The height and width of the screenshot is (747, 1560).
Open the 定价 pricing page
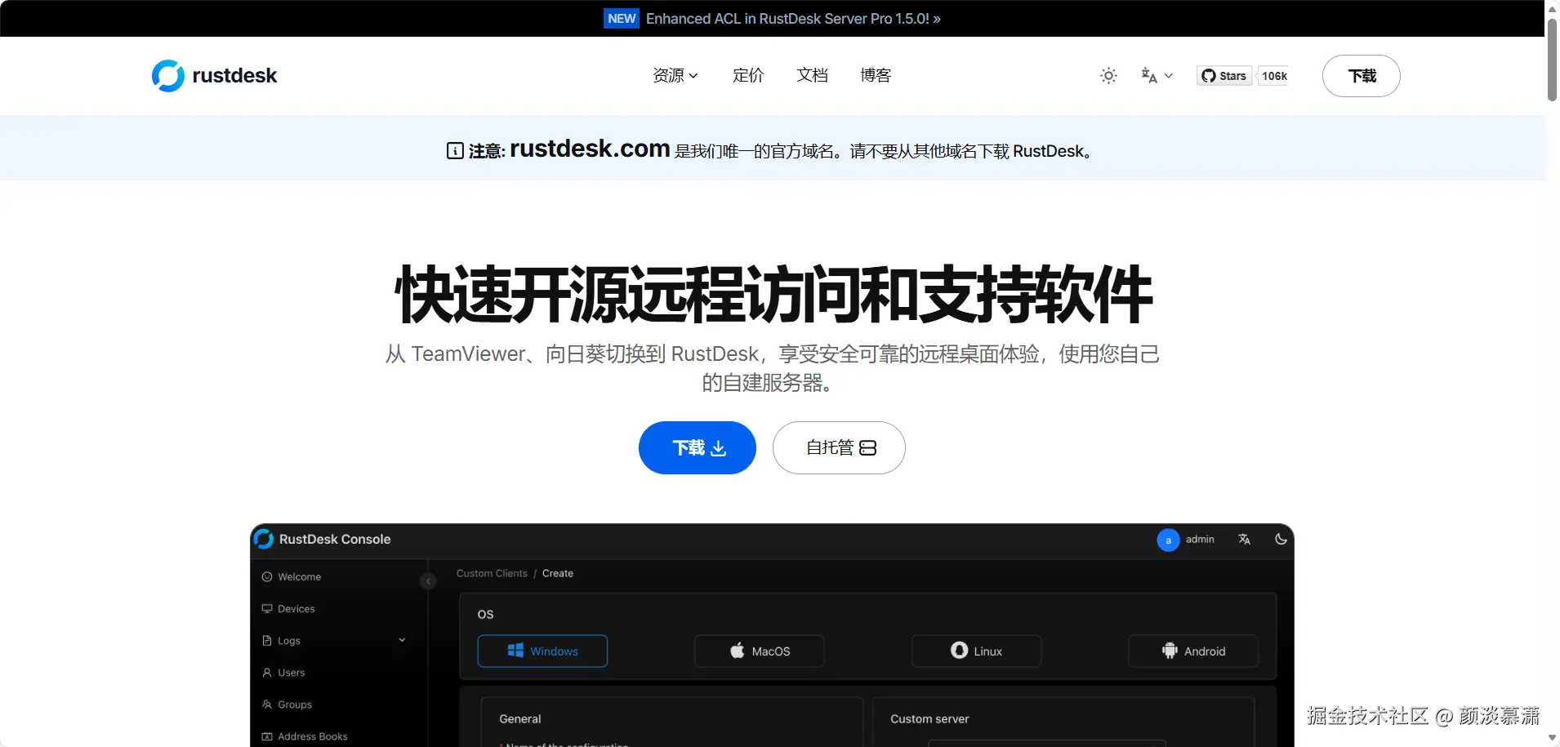(x=748, y=75)
